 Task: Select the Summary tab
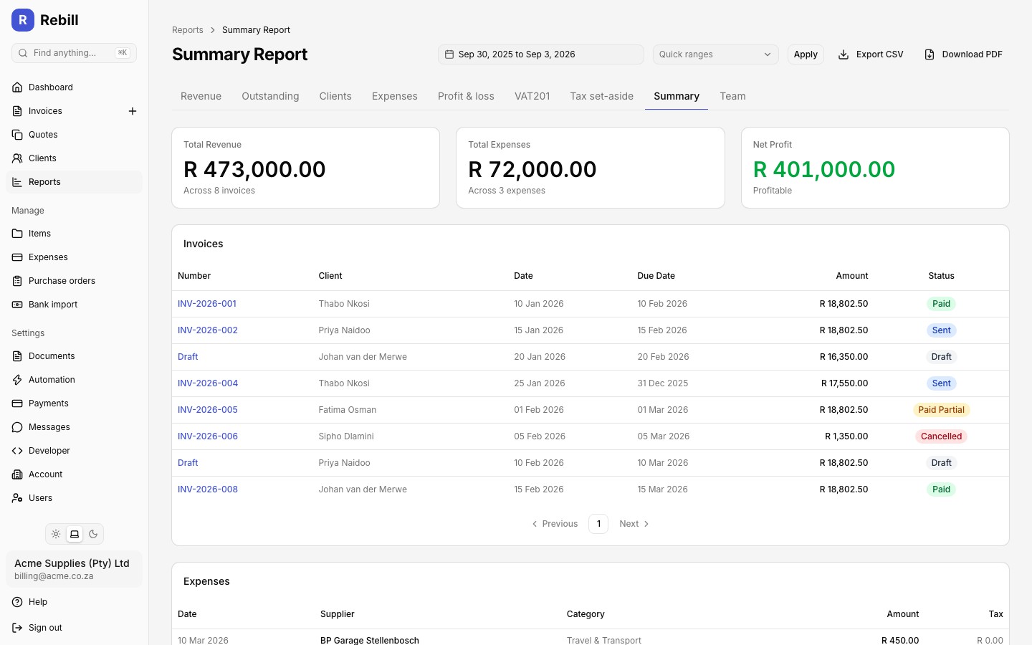pyautogui.click(x=677, y=96)
